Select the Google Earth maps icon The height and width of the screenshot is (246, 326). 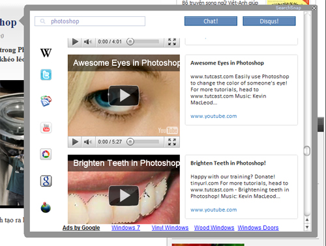[46, 208]
